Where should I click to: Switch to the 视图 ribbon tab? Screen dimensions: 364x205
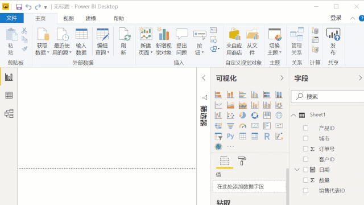(68, 18)
